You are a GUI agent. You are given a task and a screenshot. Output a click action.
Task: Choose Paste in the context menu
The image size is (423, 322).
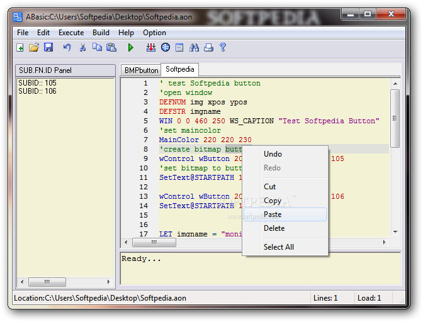[x=285, y=214]
